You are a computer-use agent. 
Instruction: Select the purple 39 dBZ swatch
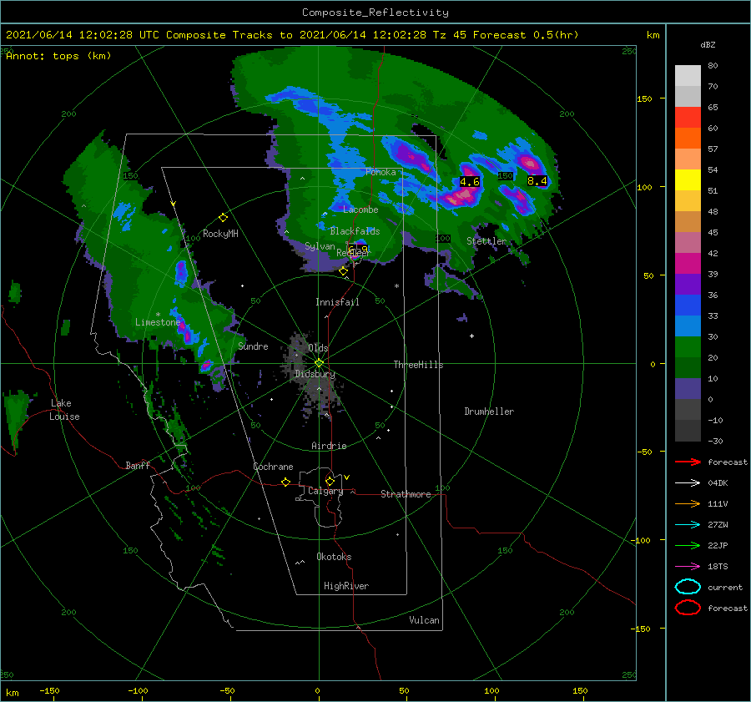coord(688,284)
